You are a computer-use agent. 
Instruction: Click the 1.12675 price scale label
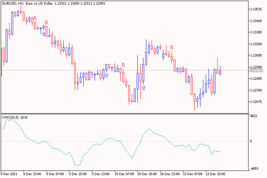click(256, 102)
